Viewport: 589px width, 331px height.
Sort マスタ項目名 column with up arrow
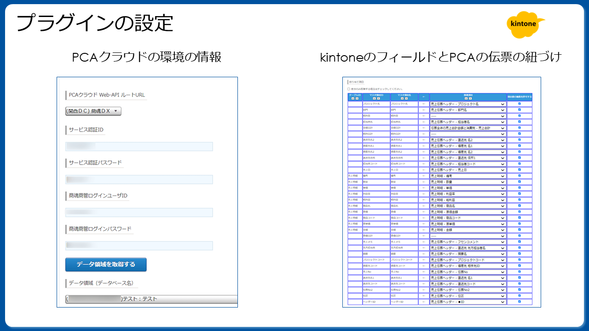[x=402, y=98]
